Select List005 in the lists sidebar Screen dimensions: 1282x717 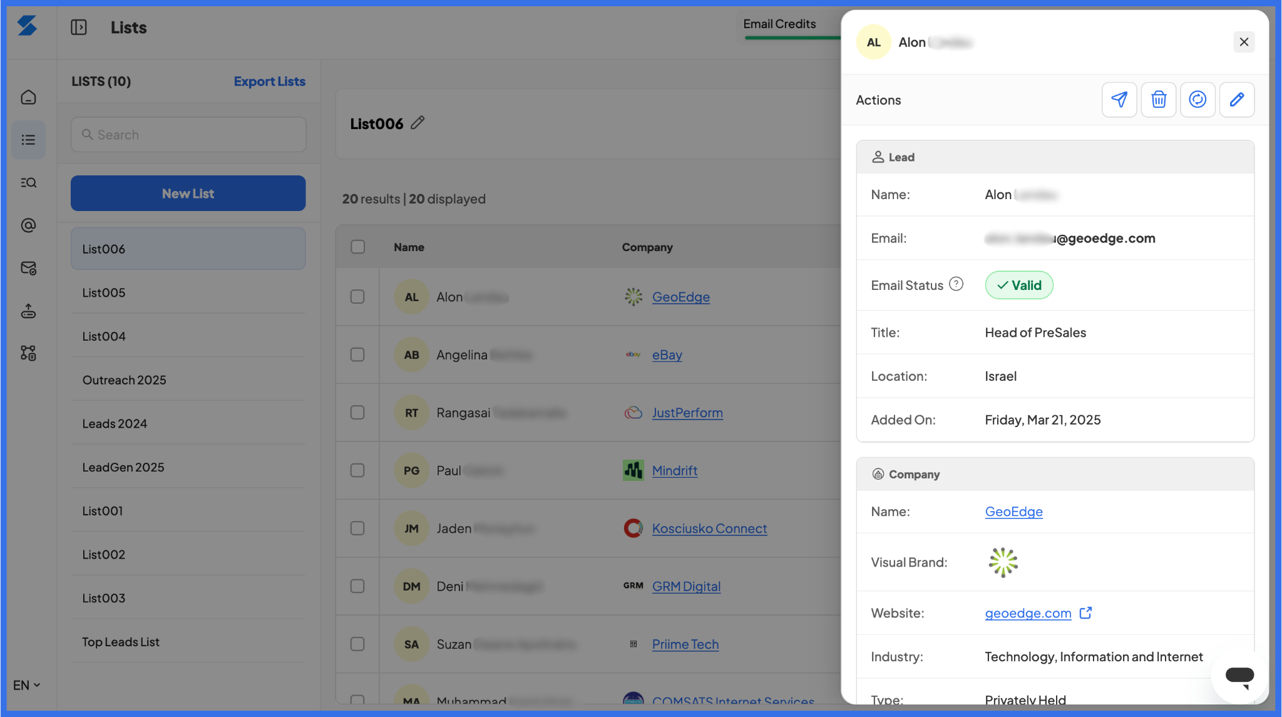pos(188,292)
